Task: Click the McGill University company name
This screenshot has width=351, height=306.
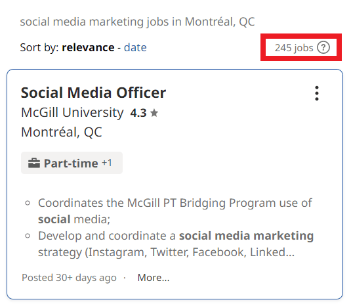Action: (72, 112)
